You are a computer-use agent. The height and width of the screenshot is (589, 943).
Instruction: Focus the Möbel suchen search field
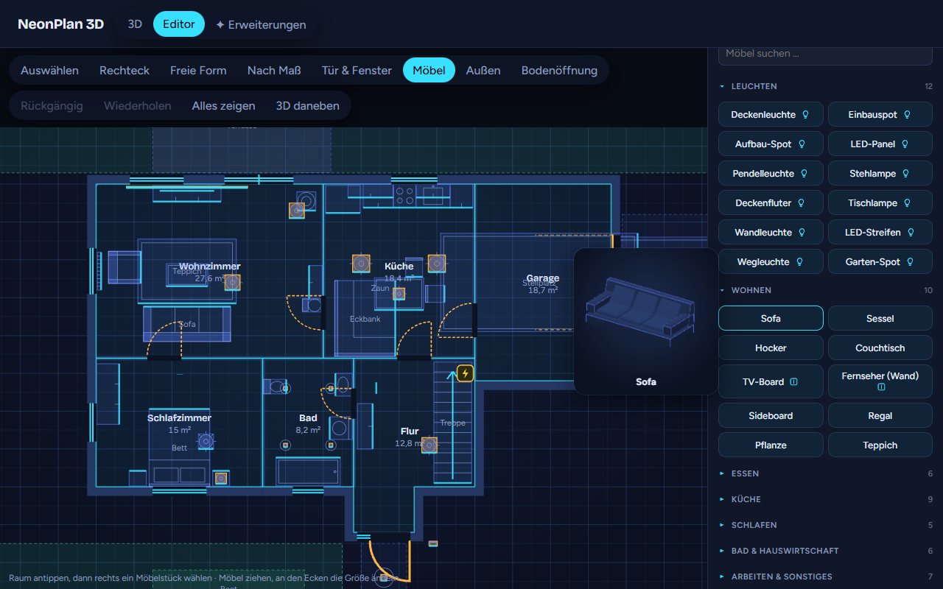click(x=825, y=54)
